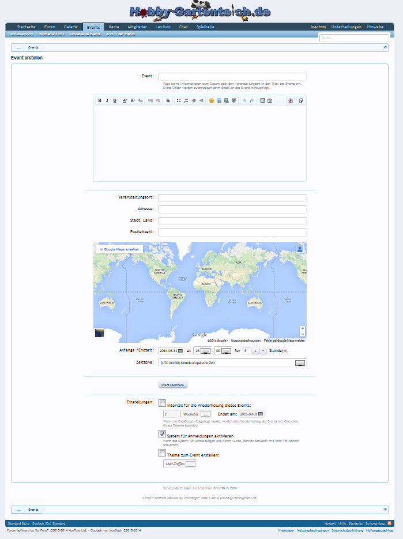Click the satellite view thumbnail on map
403x539 pixels.
pyautogui.click(x=99, y=333)
